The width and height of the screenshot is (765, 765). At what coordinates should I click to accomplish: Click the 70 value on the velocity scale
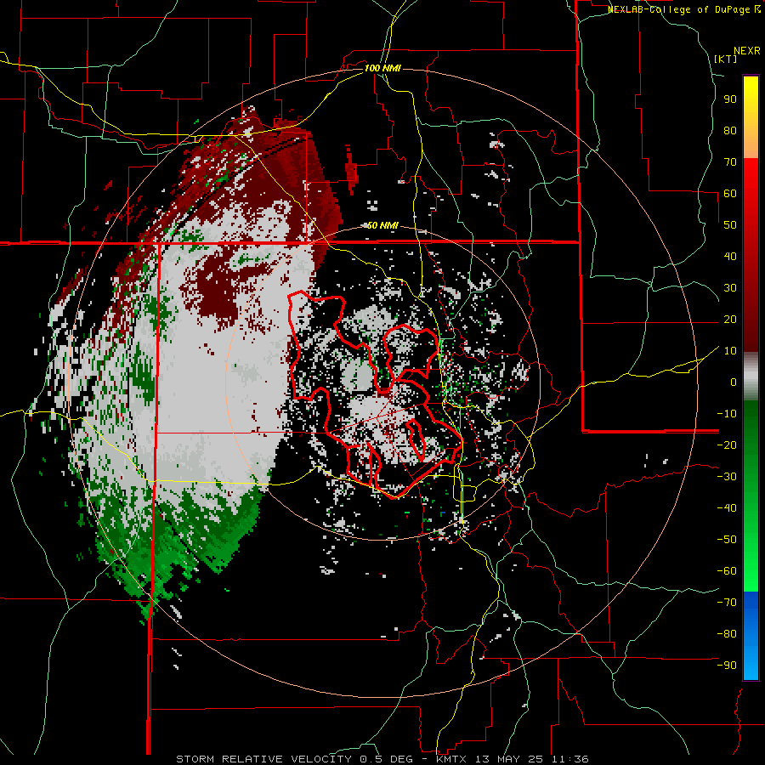coord(730,162)
